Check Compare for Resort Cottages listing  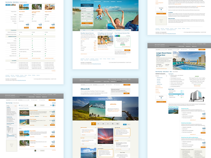[x=44, y=125]
